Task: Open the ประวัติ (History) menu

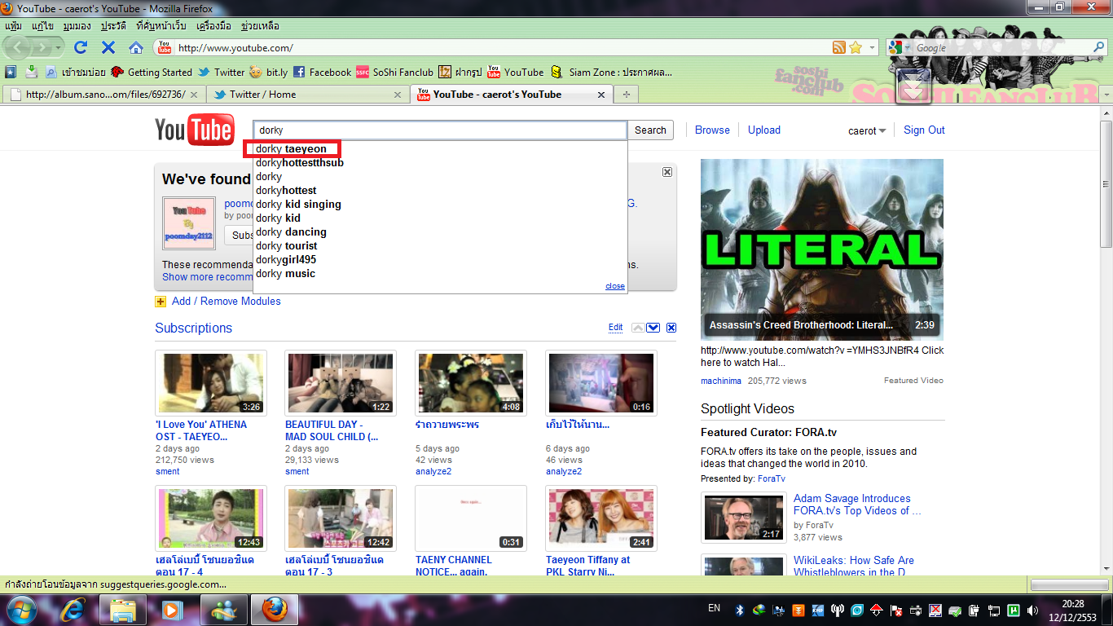Action: click(115, 25)
